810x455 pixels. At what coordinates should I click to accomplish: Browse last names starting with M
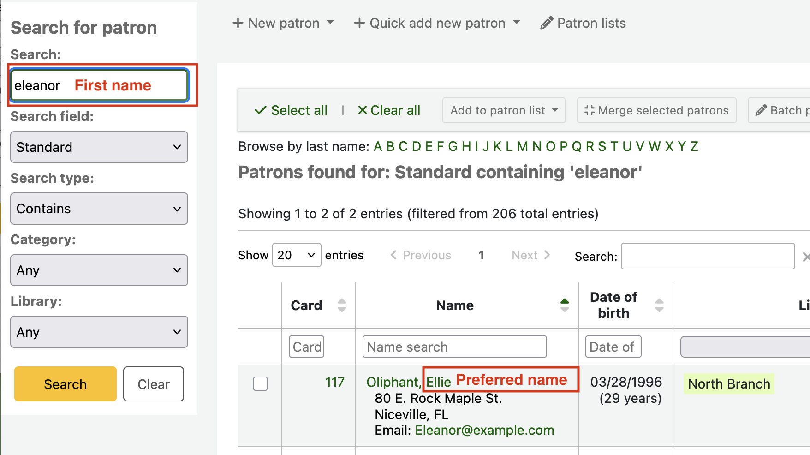pos(522,146)
